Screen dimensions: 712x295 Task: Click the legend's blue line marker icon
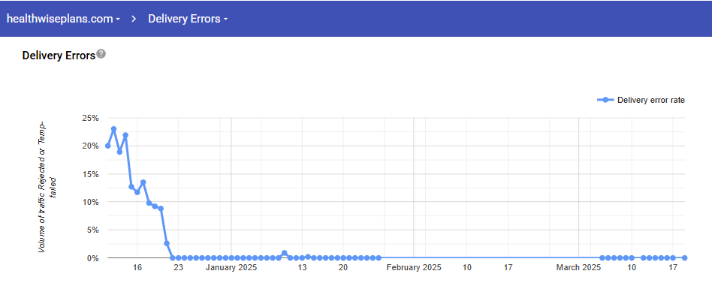click(605, 100)
